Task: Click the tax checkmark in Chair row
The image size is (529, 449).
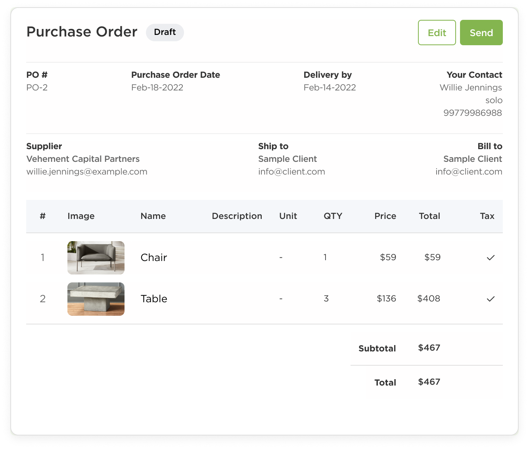Action: (x=491, y=258)
